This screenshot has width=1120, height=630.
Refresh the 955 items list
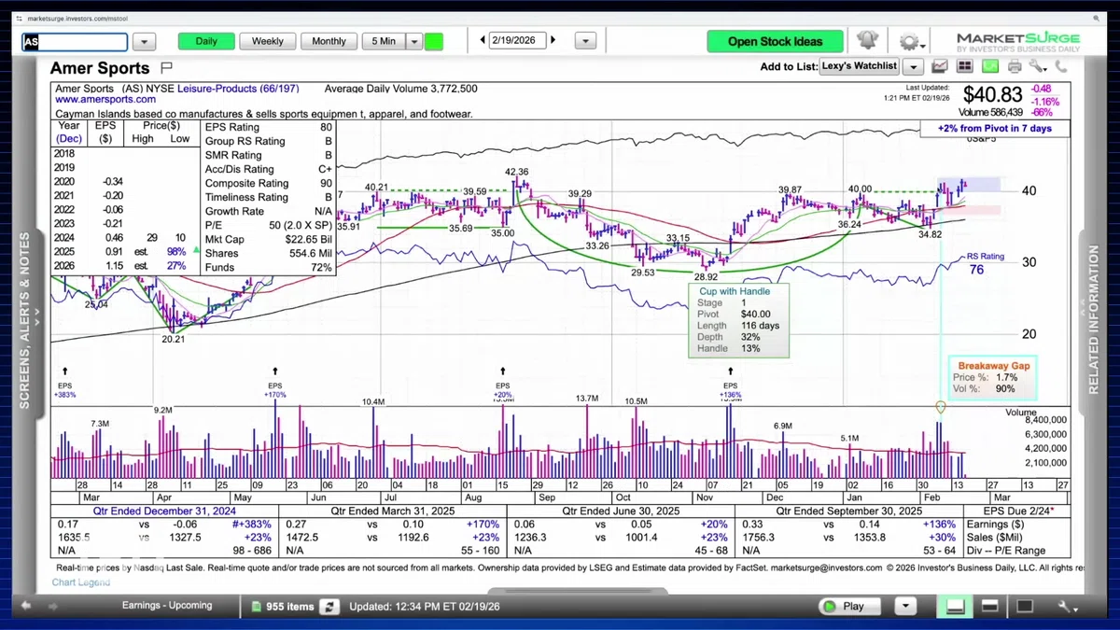pos(329,607)
